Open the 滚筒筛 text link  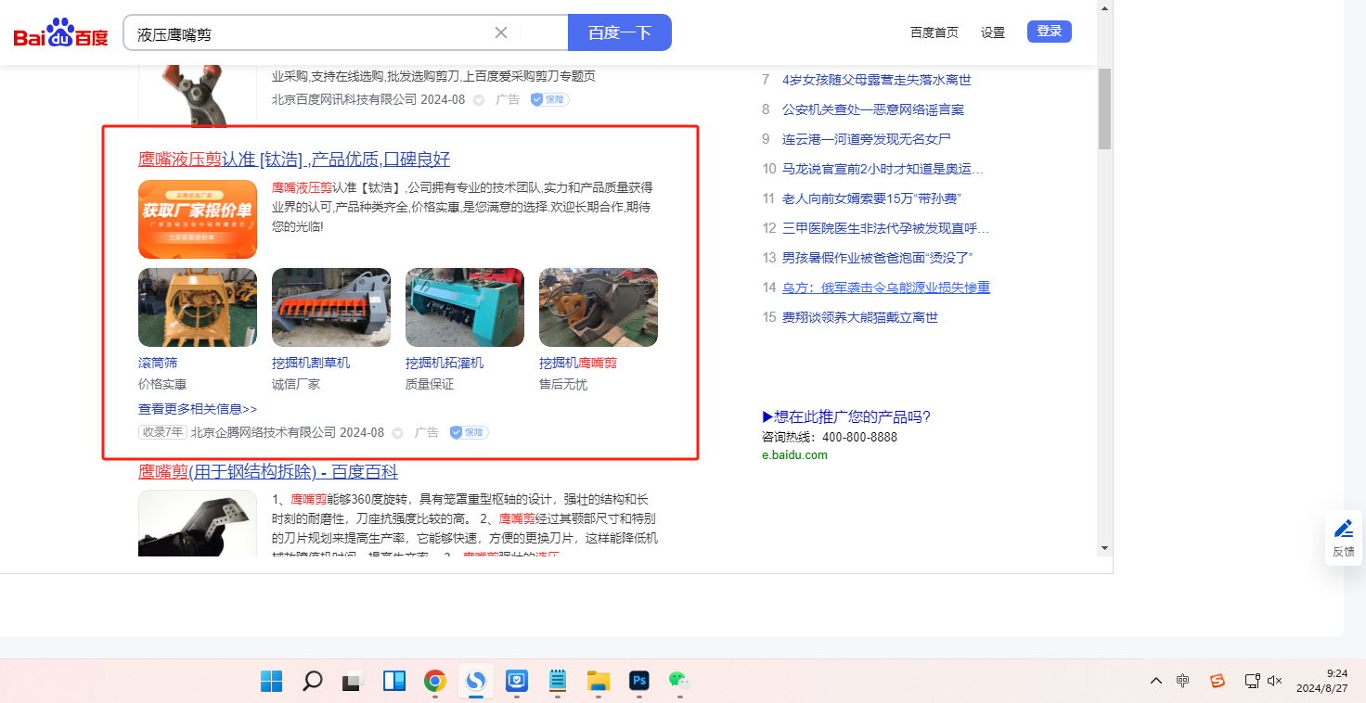[158, 363]
